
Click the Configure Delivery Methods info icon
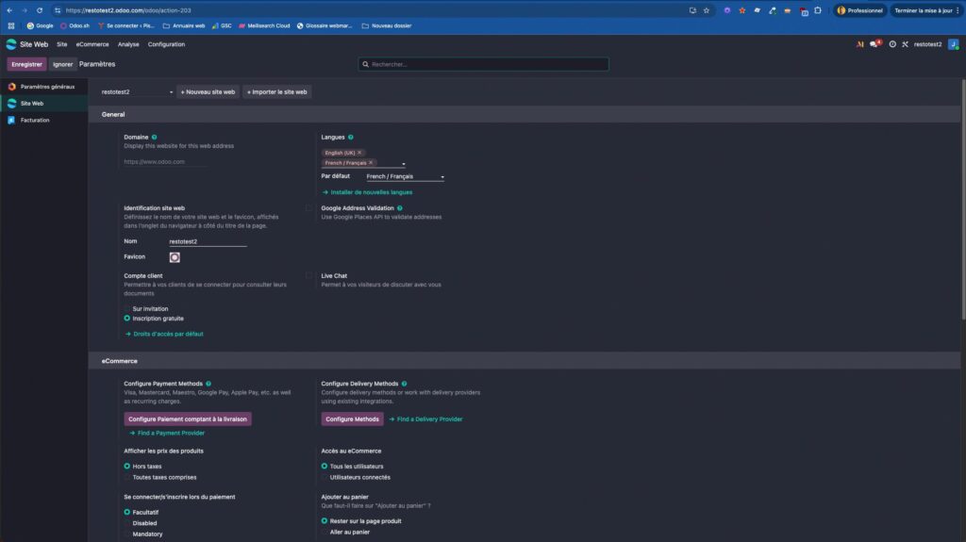pyautogui.click(x=404, y=384)
